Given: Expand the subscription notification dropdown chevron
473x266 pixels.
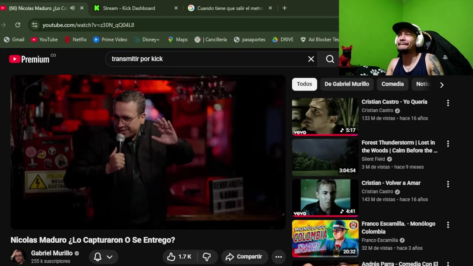Looking at the screenshot, I should pyautogui.click(x=110, y=257).
